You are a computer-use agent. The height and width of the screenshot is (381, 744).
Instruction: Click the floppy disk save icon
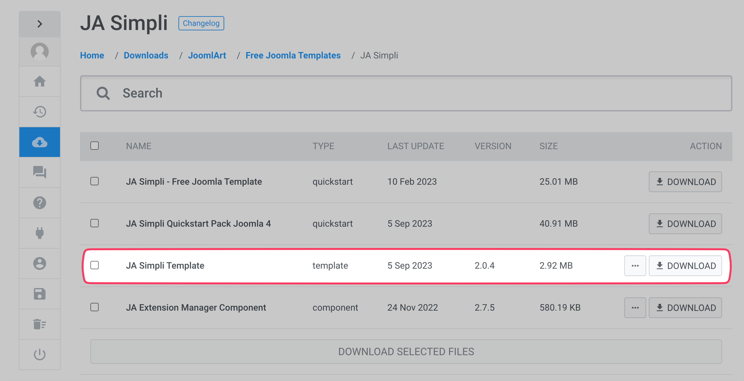pos(40,294)
